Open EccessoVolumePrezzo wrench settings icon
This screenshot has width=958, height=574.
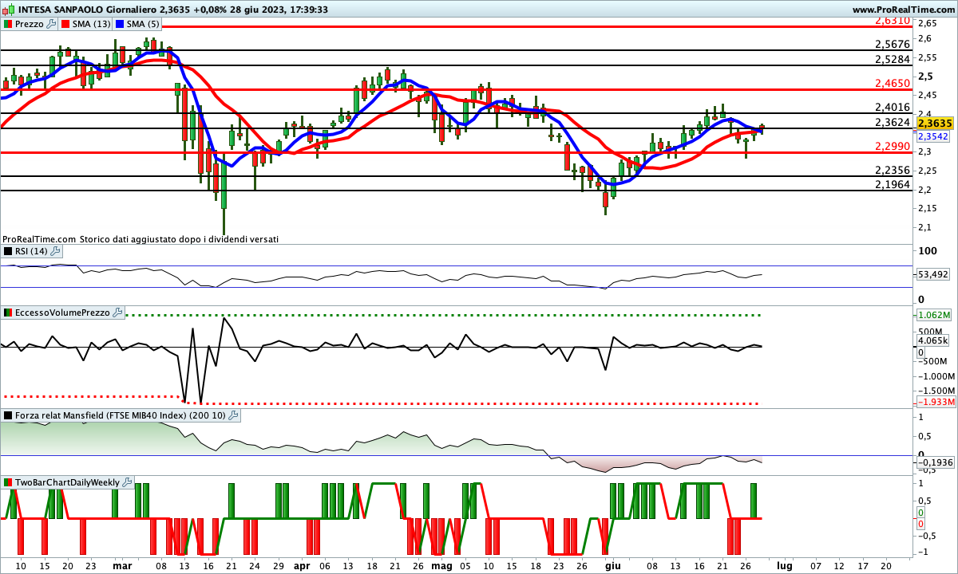click(x=118, y=313)
